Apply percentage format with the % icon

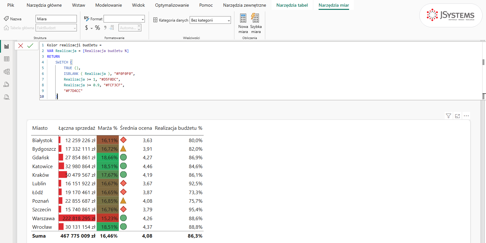tap(98, 28)
